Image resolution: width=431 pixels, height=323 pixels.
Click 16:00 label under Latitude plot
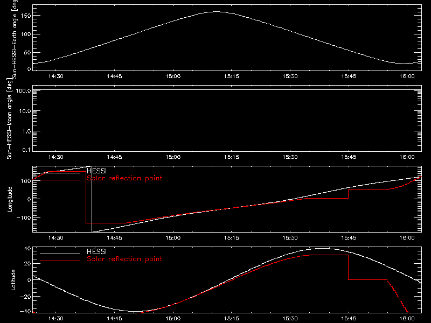click(407, 319)
